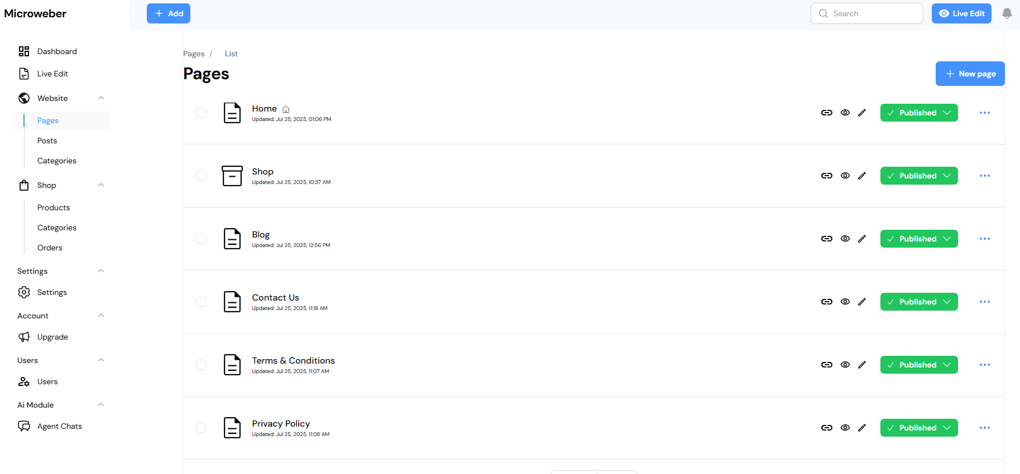Go to Posts in sidebar
1020x474 pixels.
point(47,141)
